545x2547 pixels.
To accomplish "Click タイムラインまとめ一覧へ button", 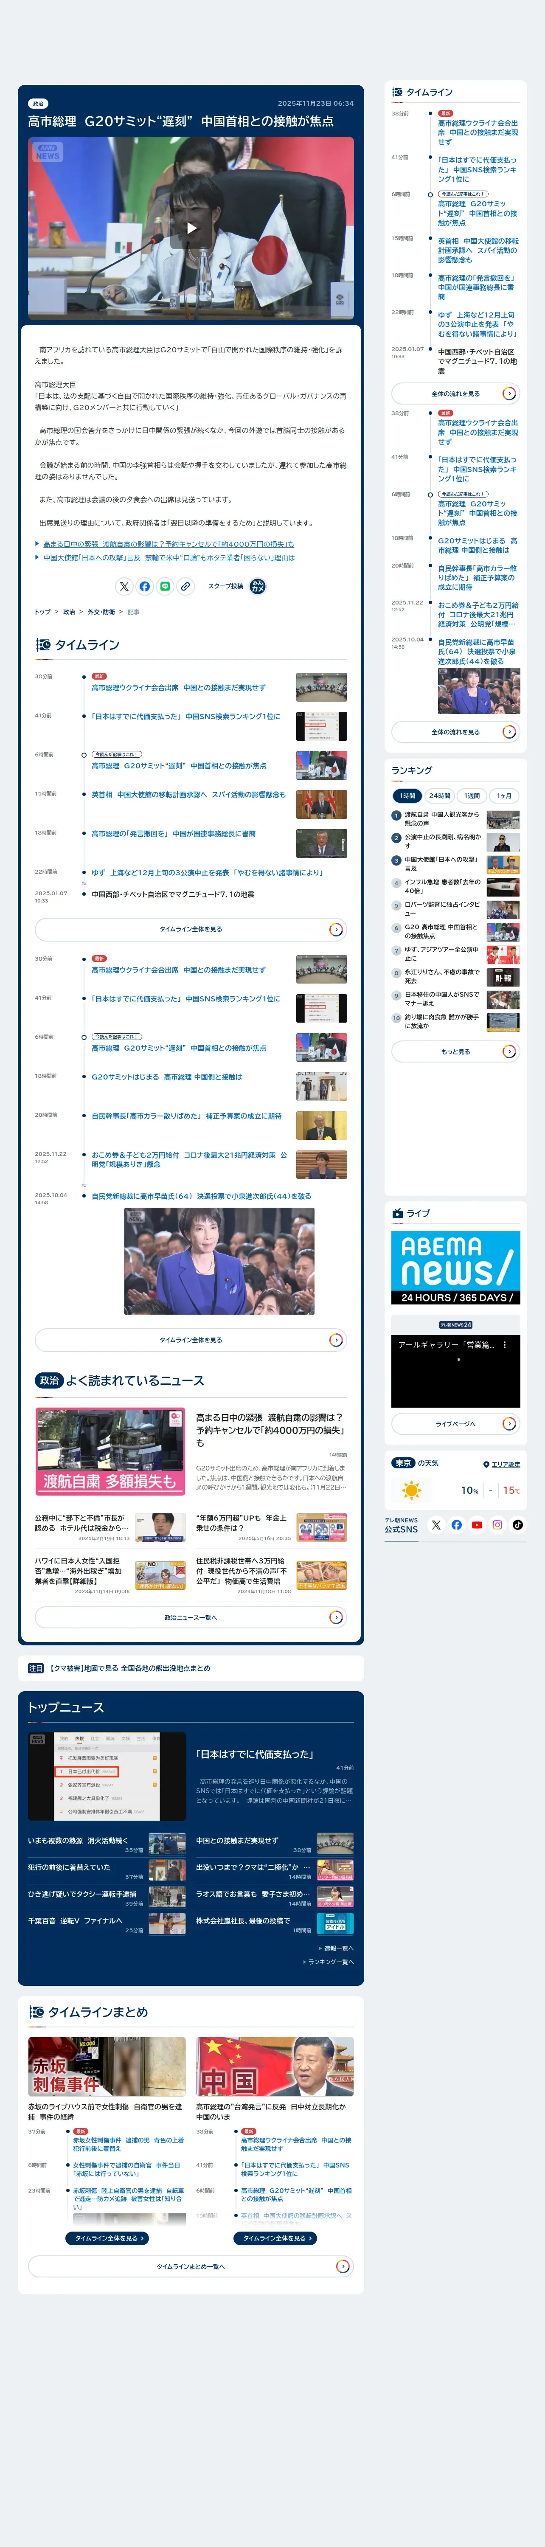I will pyautogui.click(x=191, y=2266).
